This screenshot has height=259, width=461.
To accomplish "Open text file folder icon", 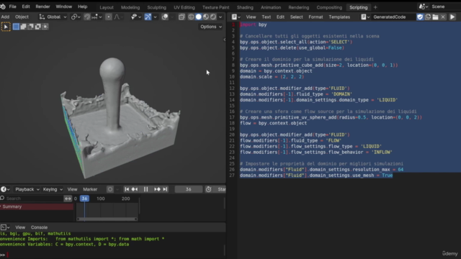I will tap(435, 17).
